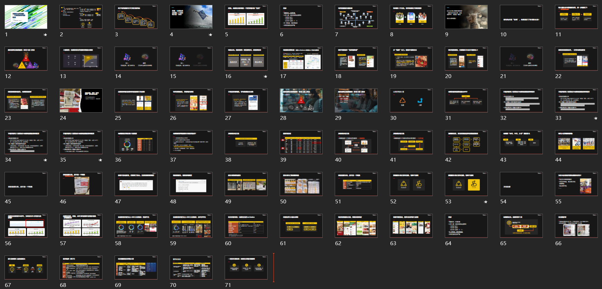
Task: Click the transition star under slide 1
Action: pos(45,35)
